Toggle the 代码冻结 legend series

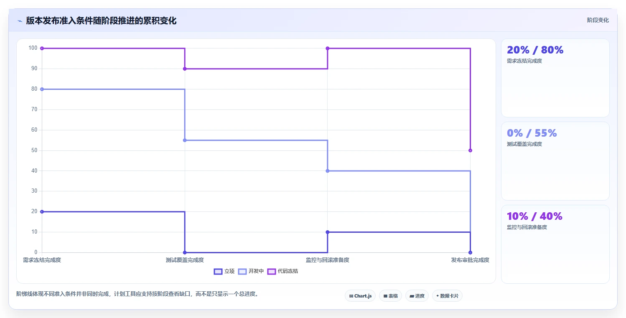(283, 271)
